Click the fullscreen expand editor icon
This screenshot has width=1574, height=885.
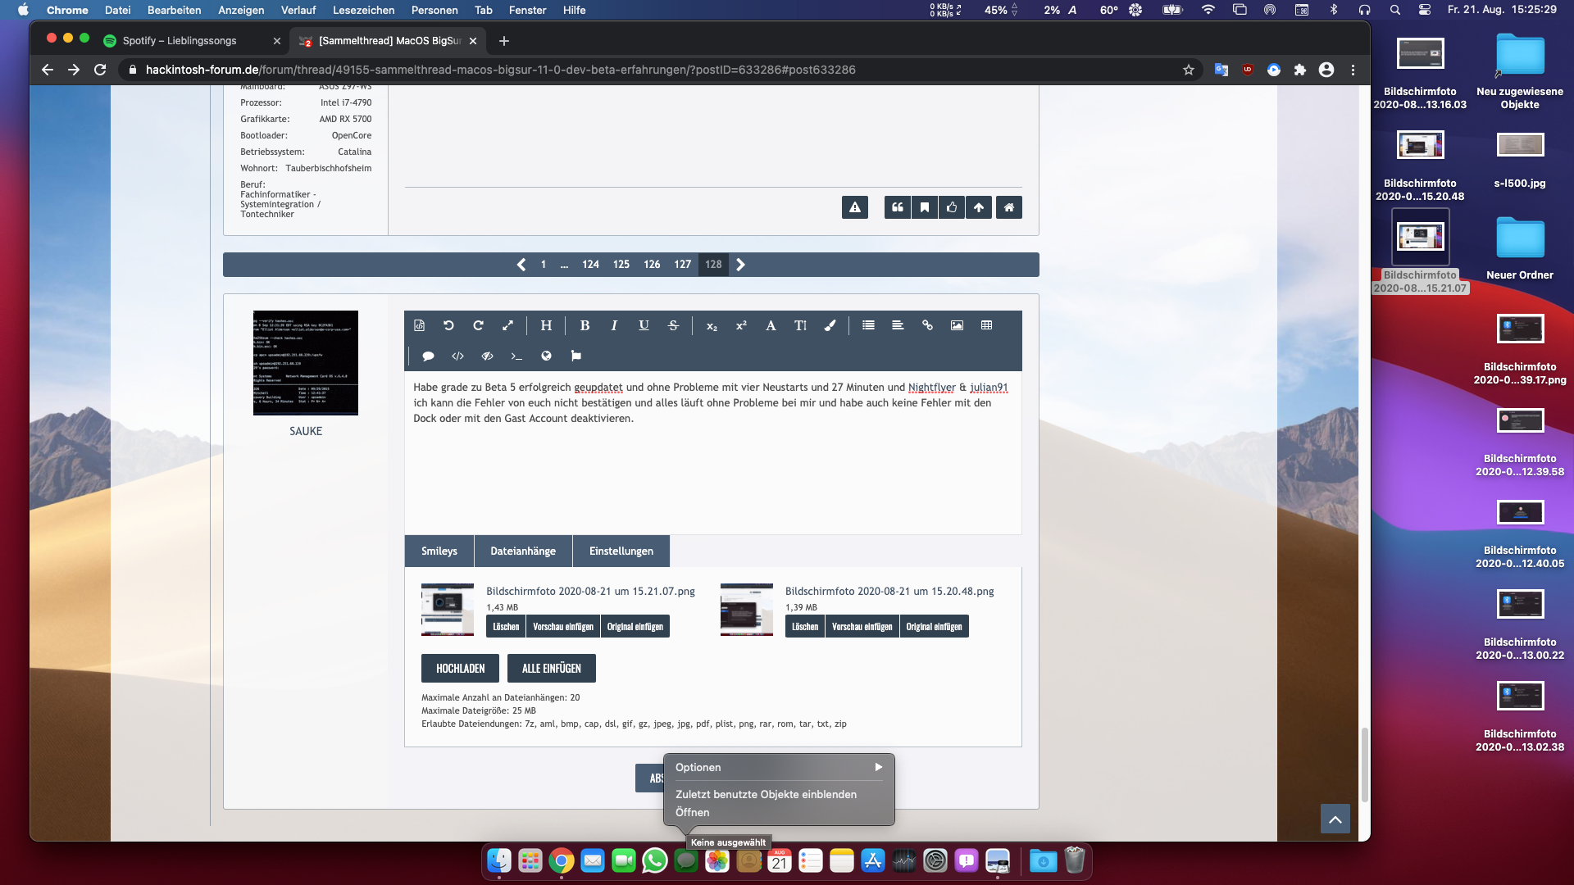[x=507, y=325]
